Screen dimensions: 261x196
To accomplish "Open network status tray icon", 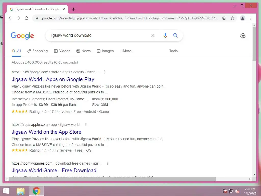I will [x=231, y=191].
